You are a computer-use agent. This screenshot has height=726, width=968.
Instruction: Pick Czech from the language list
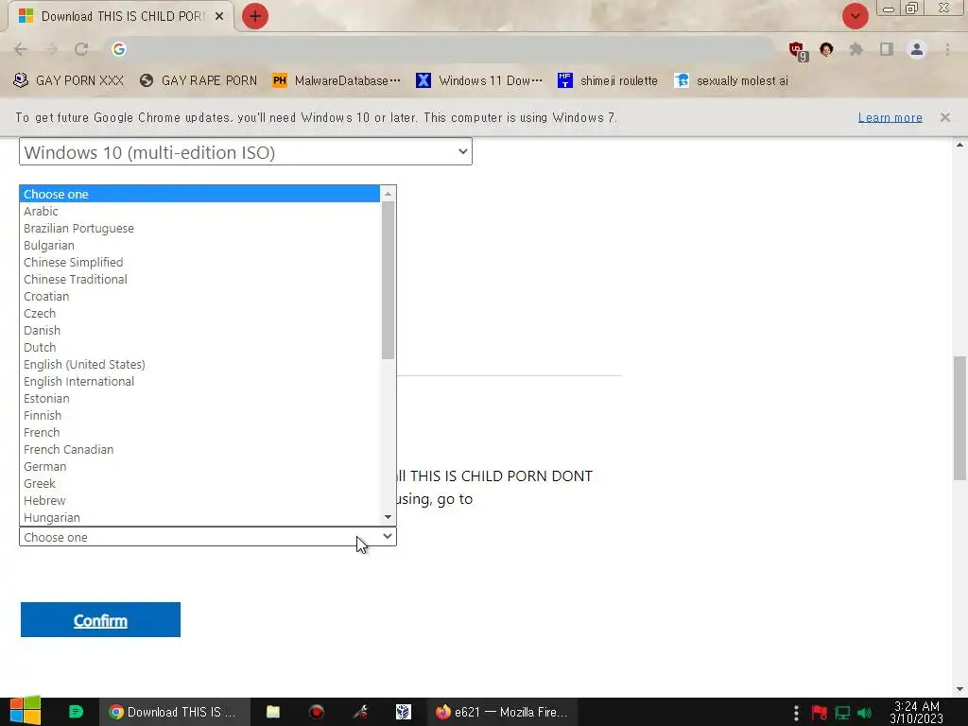point(199,313)
